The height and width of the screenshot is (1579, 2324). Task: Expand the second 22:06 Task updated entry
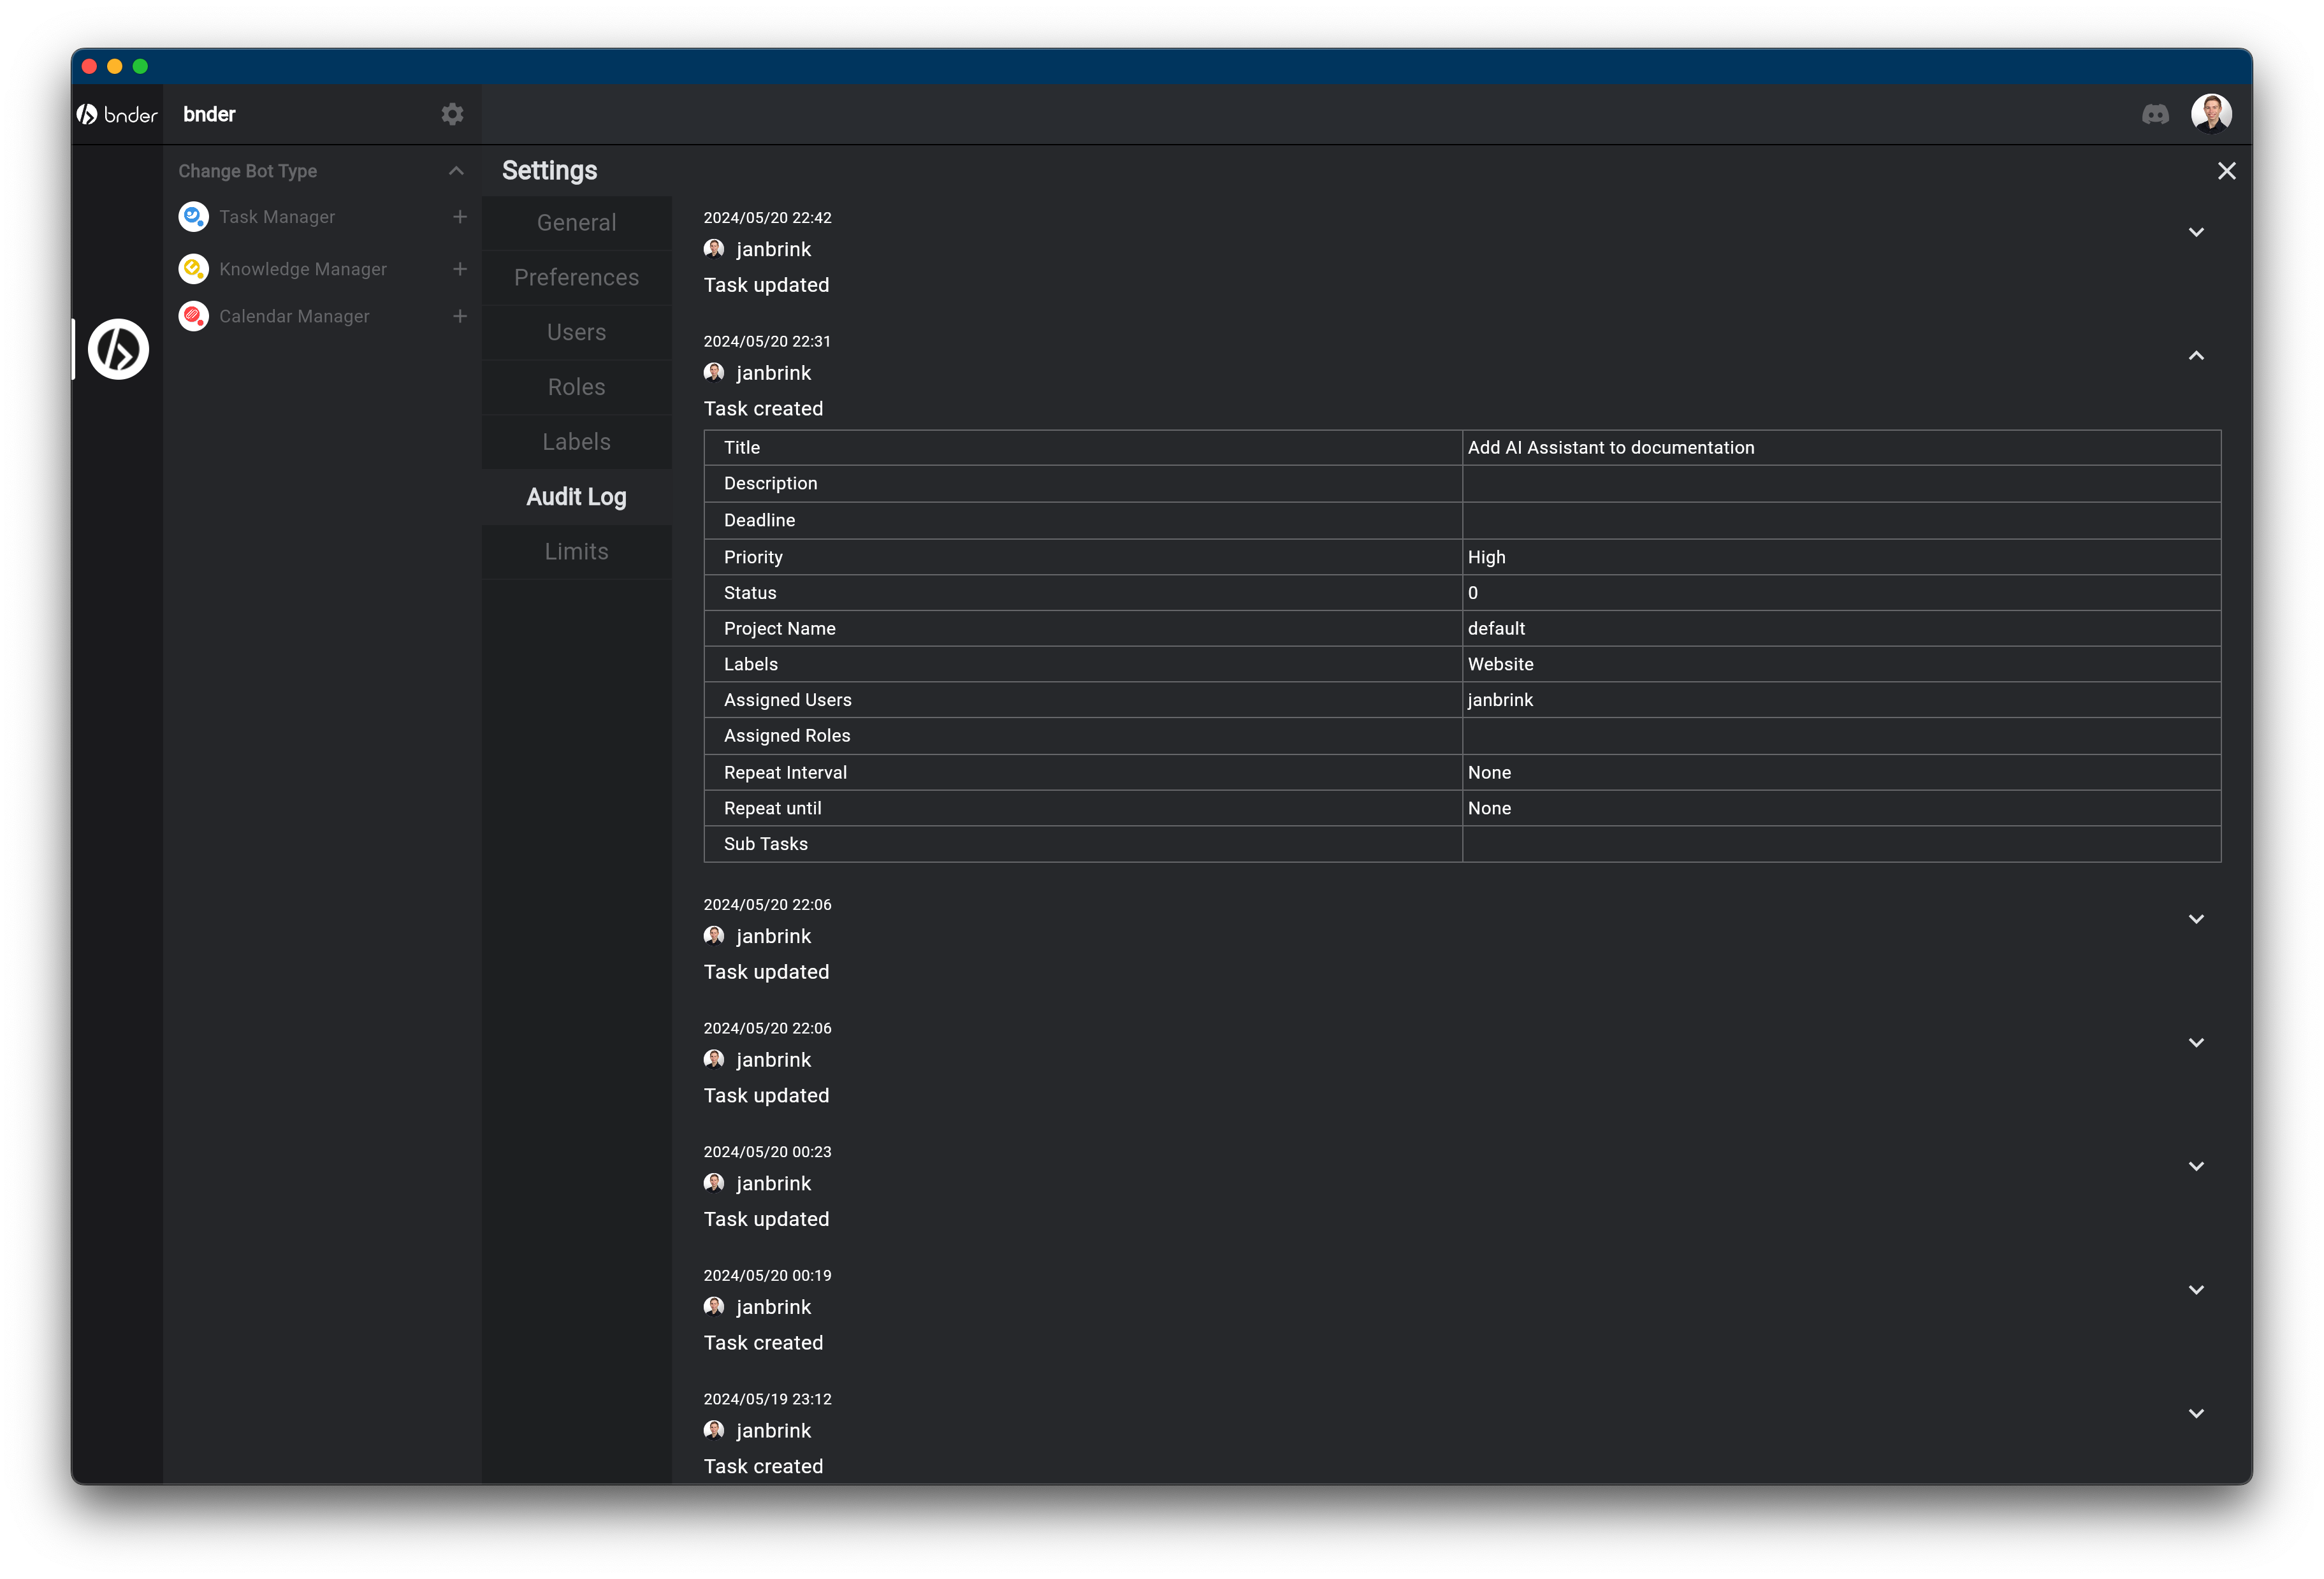pos(2196,1042)
